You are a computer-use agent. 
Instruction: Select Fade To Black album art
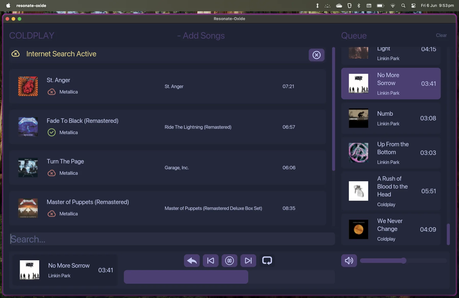pos(28,127)
